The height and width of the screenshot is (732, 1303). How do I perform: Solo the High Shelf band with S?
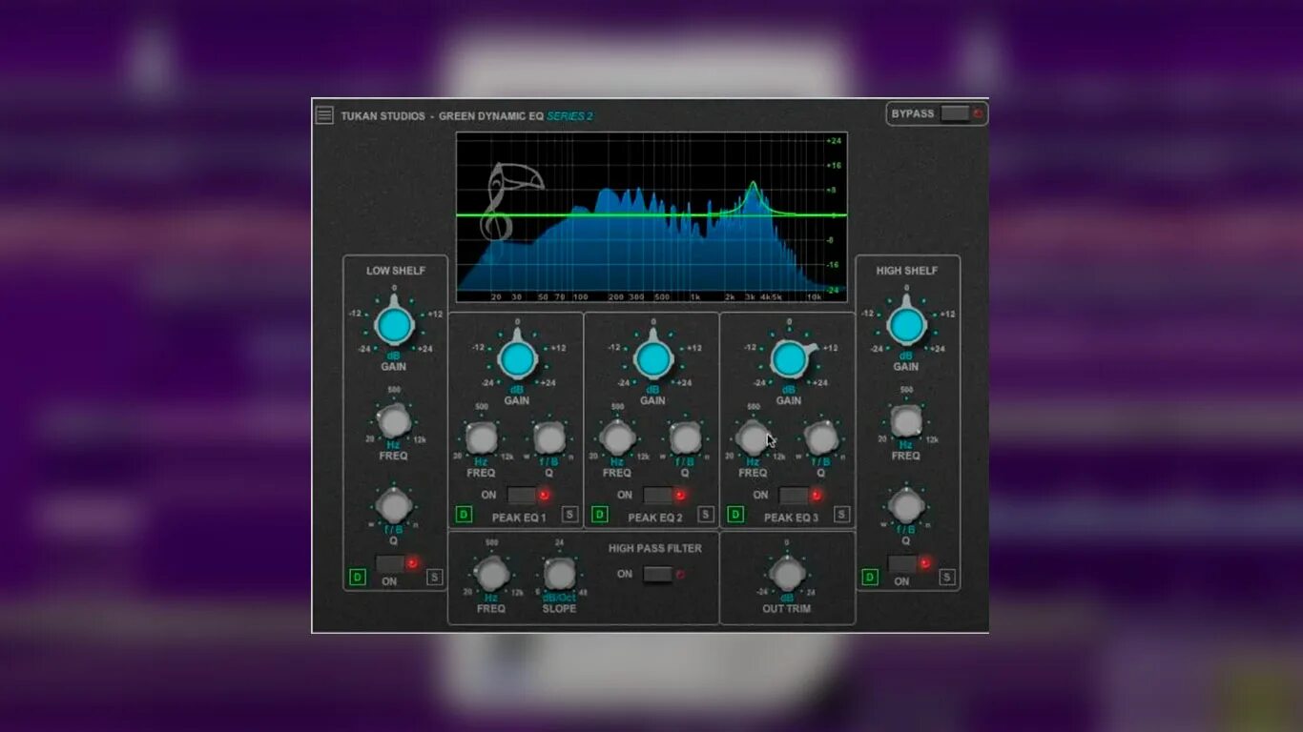click(947, 577)
